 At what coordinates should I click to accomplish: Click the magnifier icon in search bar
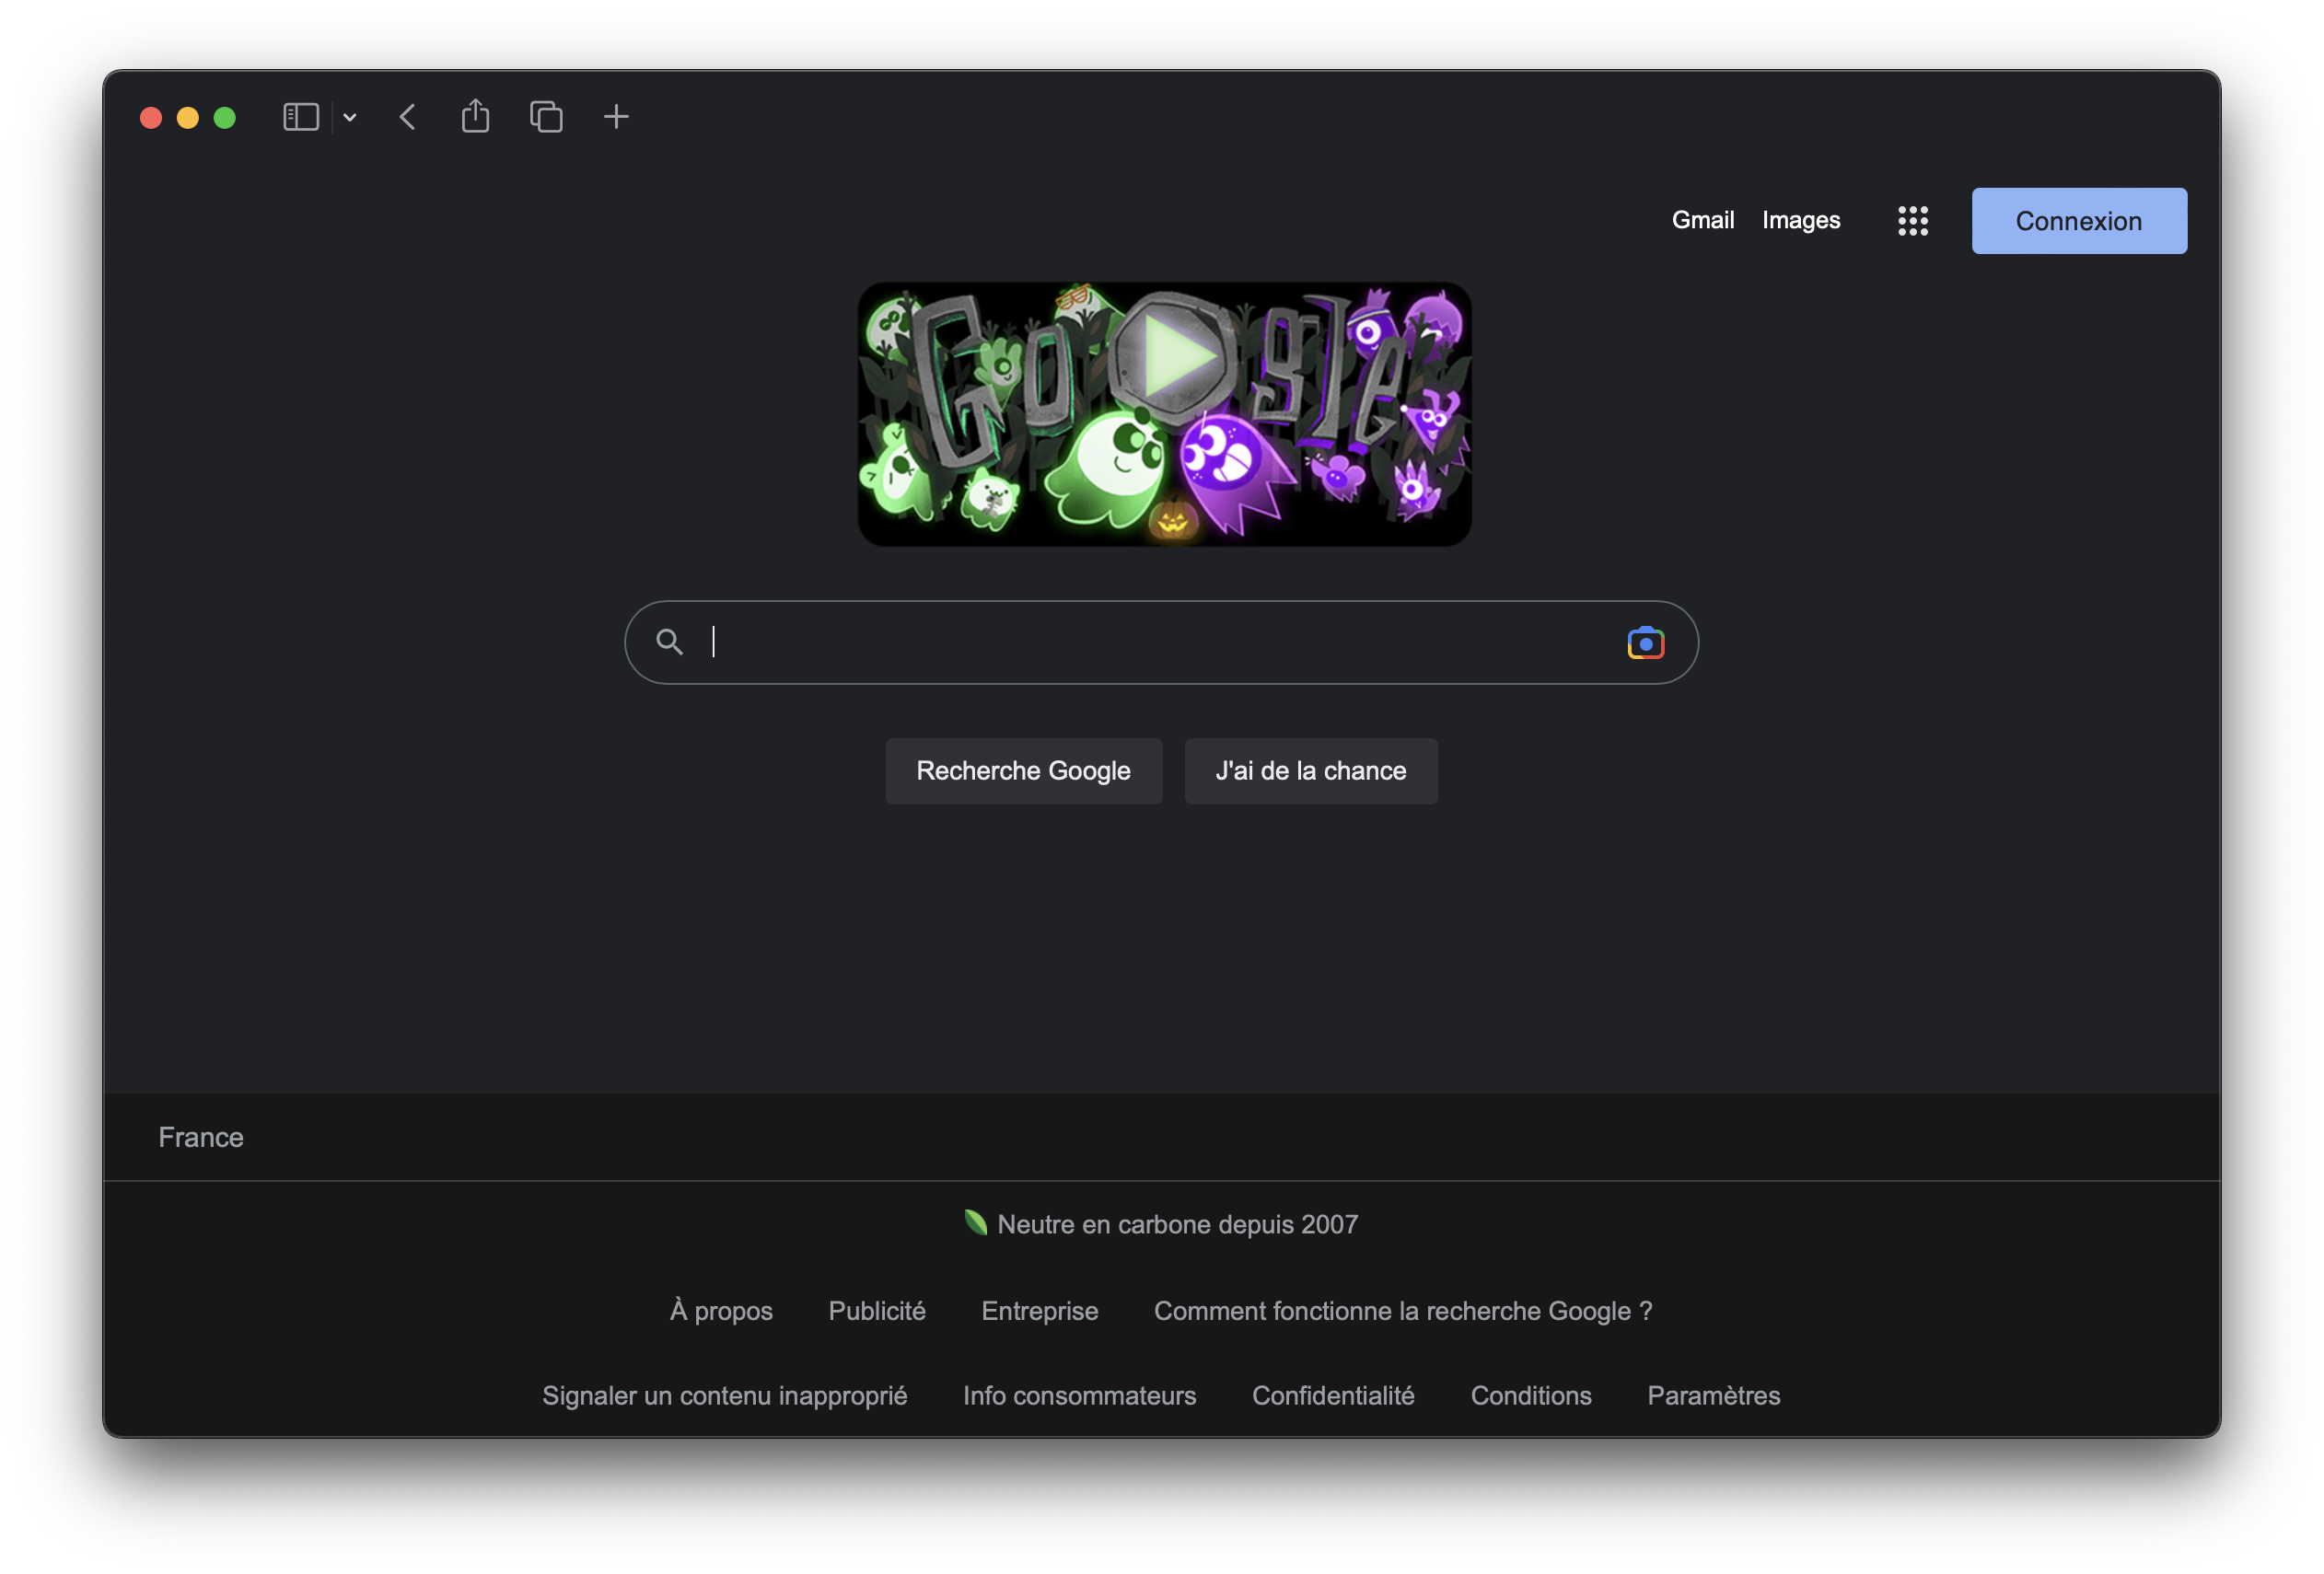click(x=669, y=642)
